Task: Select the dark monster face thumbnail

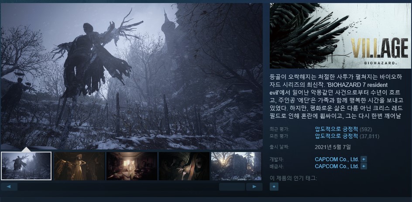Action: tap(184, 166)
